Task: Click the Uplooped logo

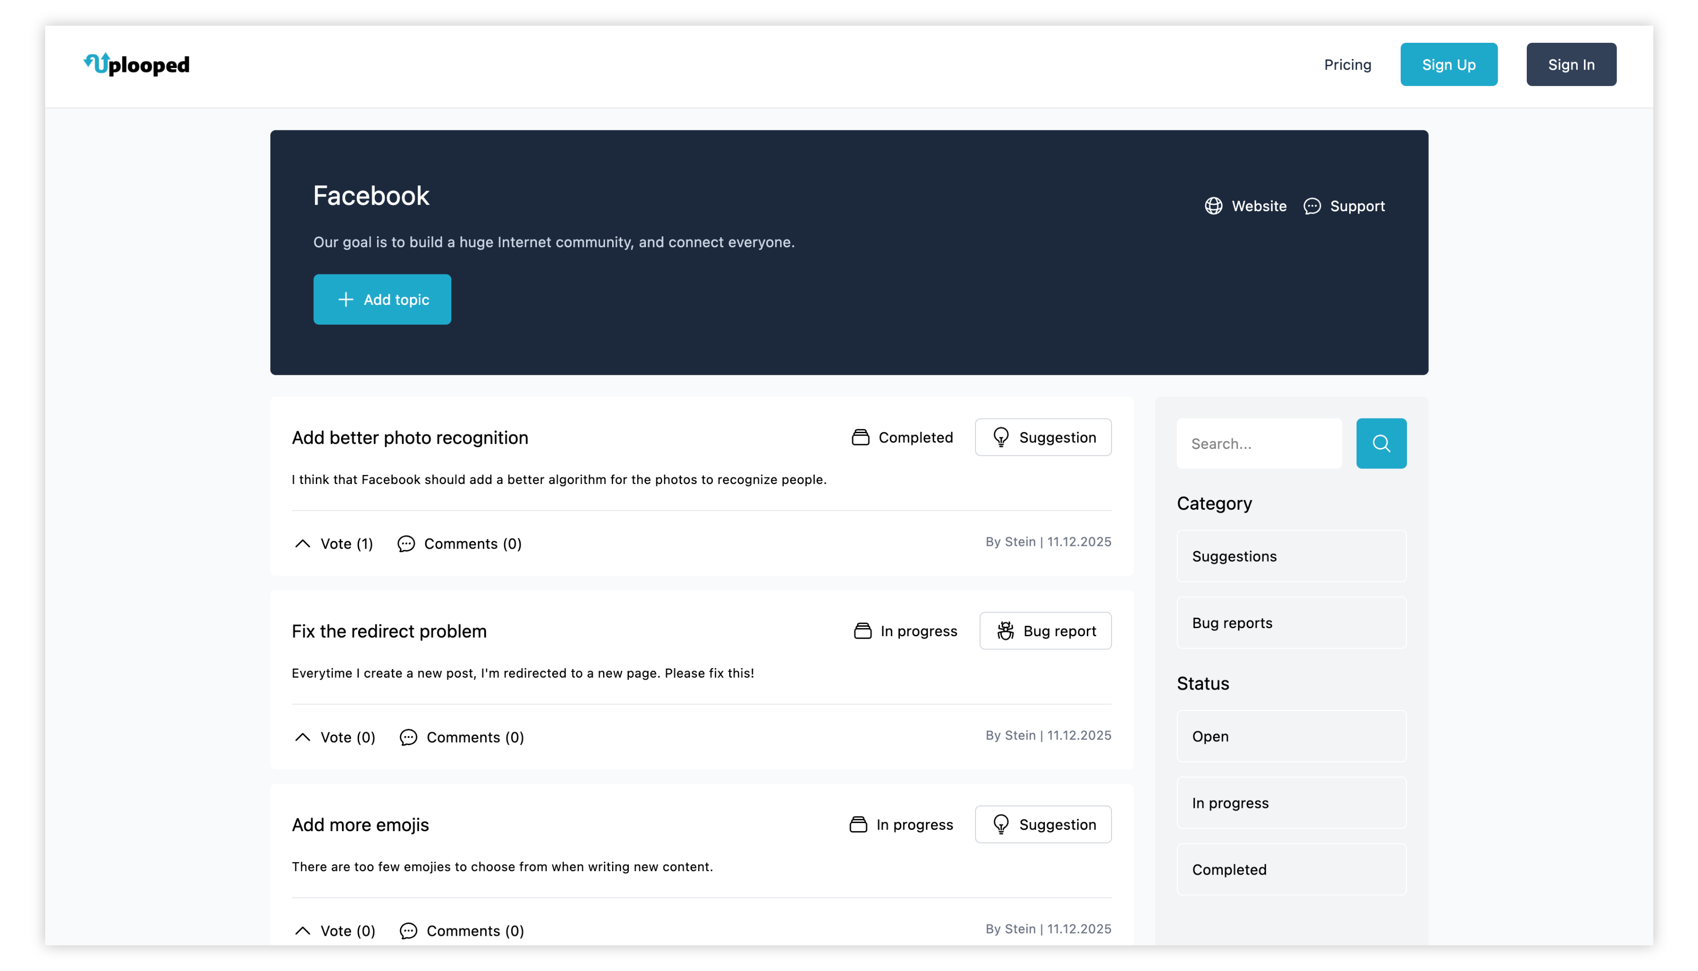Action: (136, 64)
